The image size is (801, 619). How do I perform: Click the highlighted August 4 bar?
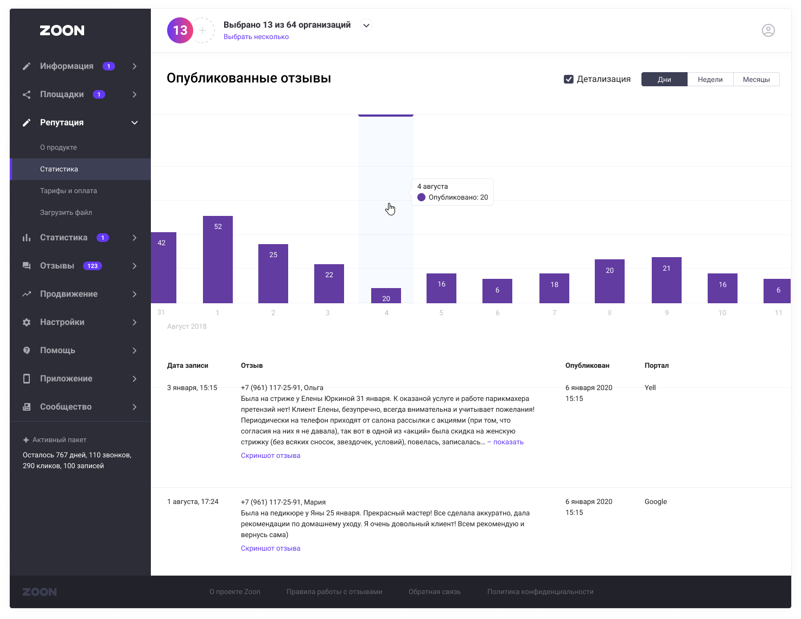pyautogui.click(x=386, y=296)
